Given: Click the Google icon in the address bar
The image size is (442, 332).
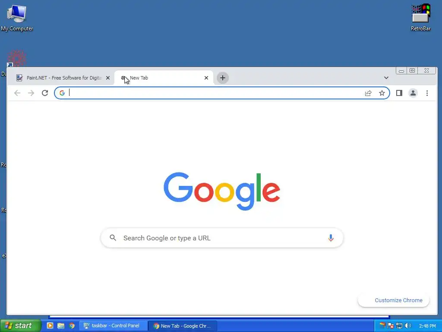Looking at the screenshot, I should tap(62, 93).
